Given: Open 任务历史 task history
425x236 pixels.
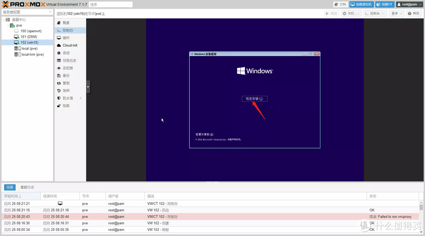Looking at the screenshot, I should (70, 60).
